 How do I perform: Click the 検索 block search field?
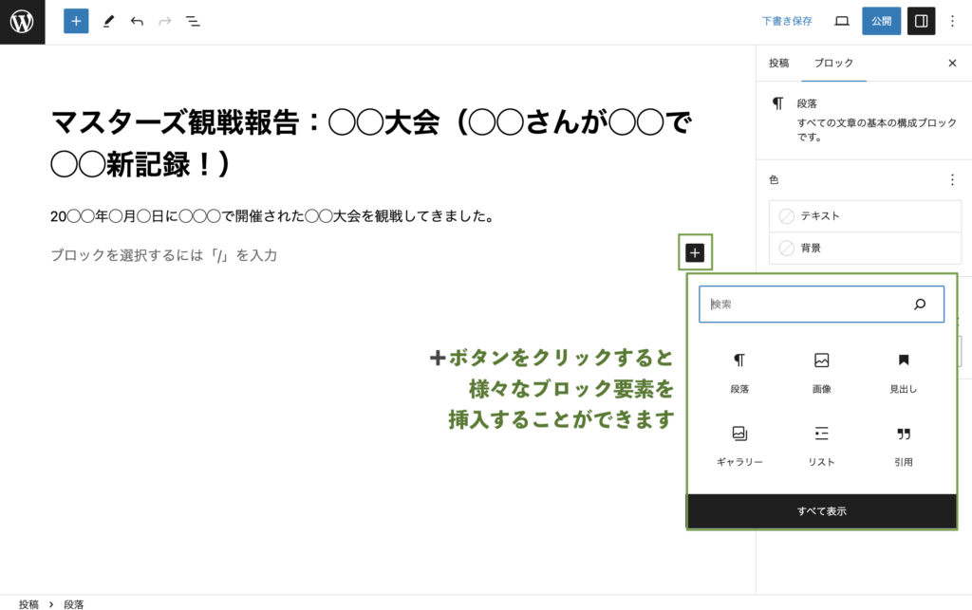click(x=807, y=305)
